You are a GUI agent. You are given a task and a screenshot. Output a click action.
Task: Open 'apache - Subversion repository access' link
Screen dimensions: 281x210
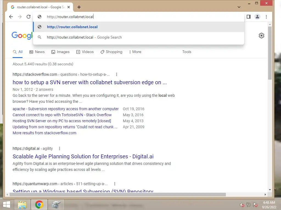pos(66,109)
